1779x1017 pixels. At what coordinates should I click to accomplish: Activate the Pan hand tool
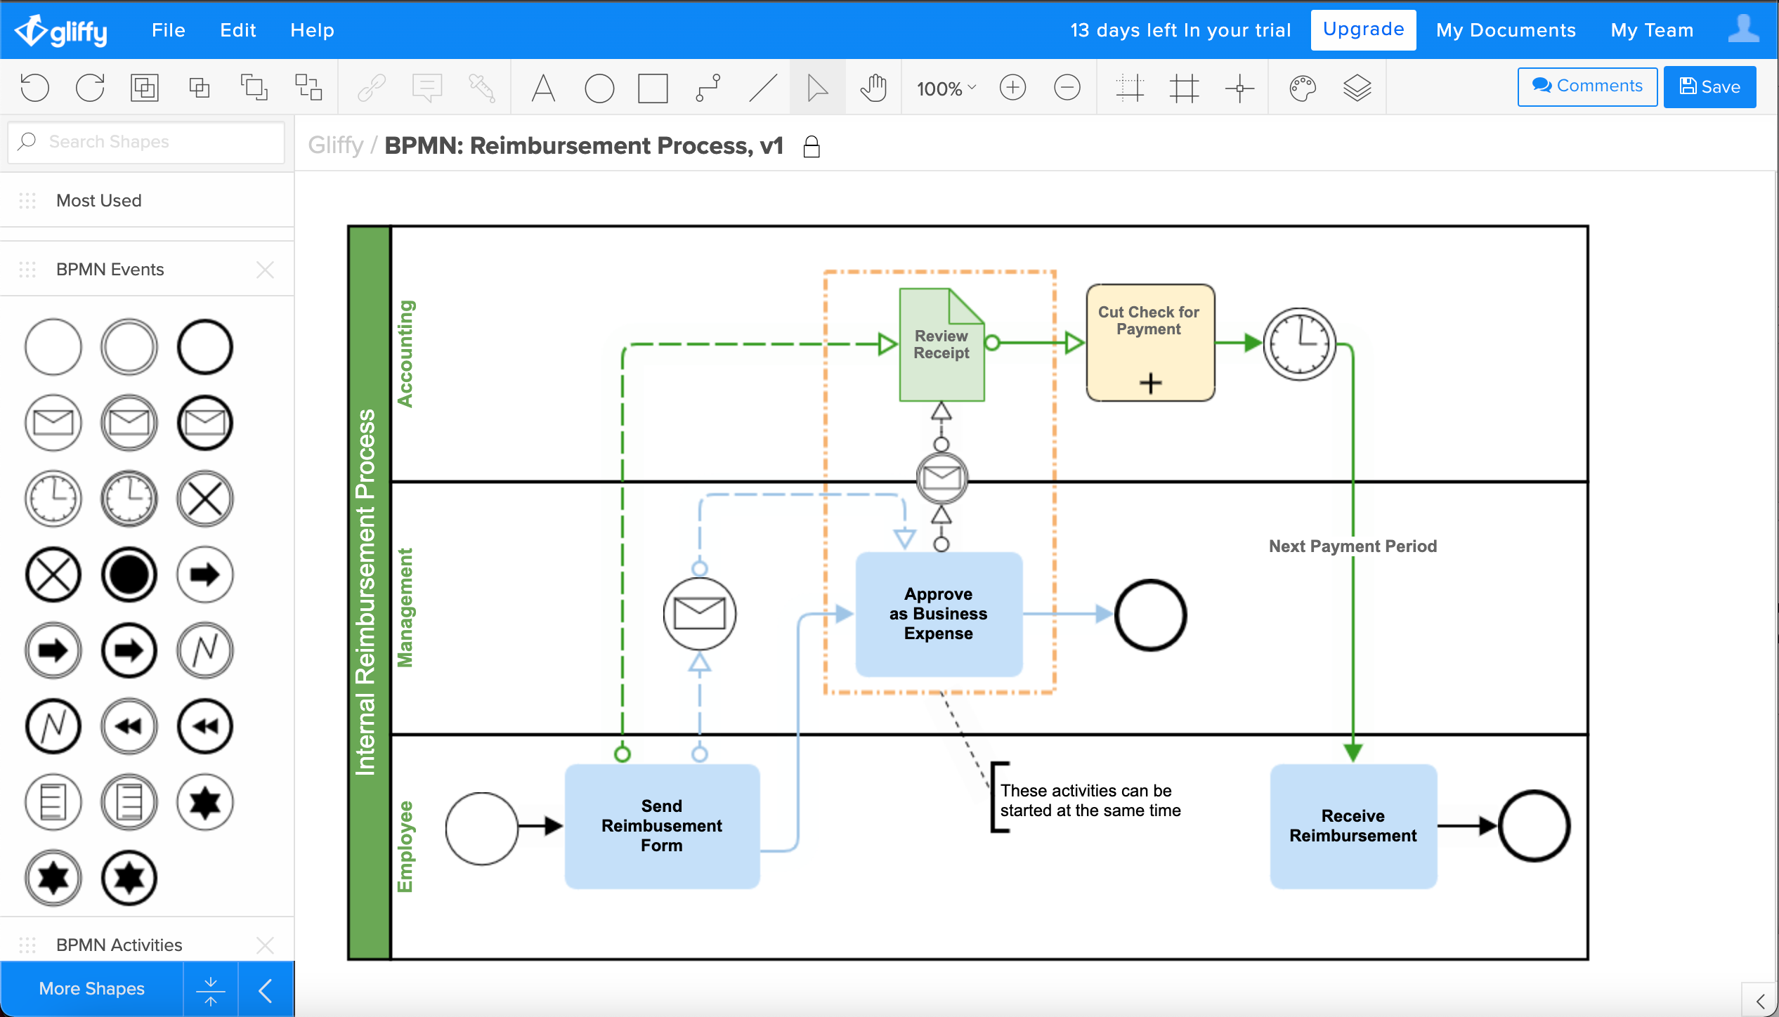tap(873, 88)
